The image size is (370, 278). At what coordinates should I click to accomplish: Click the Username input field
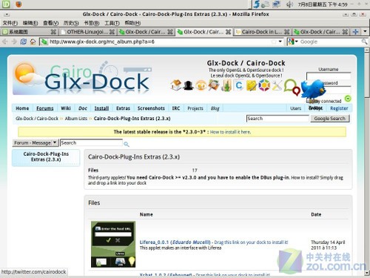[x=329, y=76]
